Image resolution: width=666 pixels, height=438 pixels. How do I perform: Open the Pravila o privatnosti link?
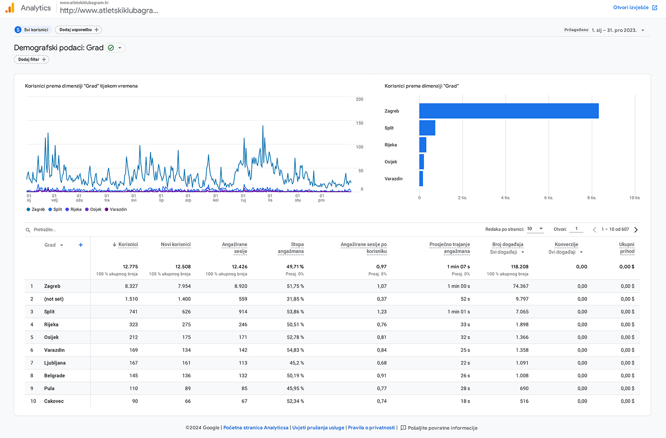point(371,428)
